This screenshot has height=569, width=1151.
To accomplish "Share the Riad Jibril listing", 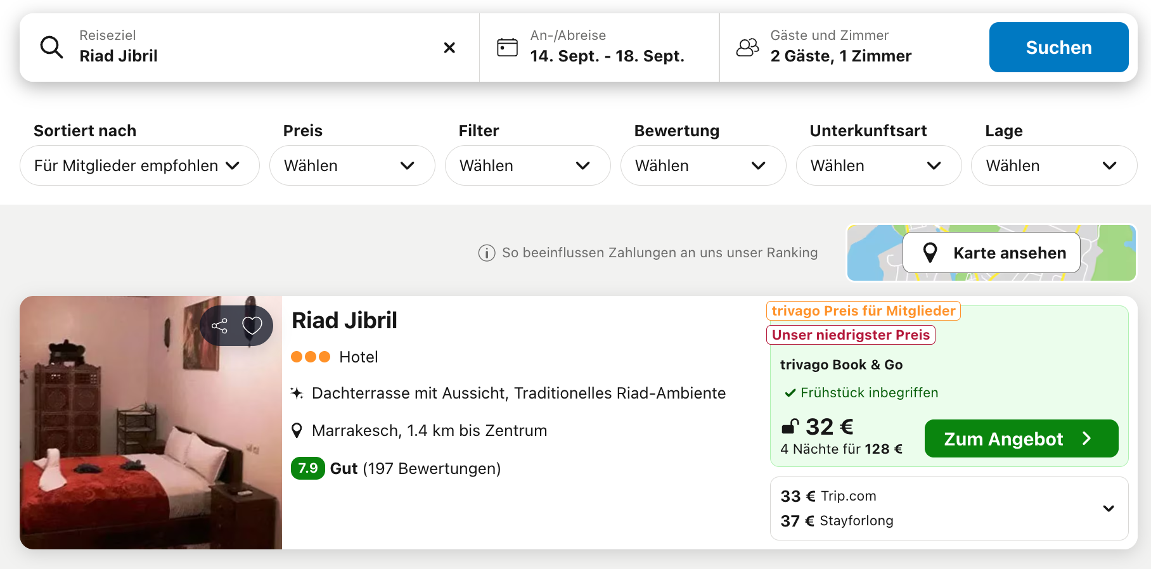I will point(219,326).
